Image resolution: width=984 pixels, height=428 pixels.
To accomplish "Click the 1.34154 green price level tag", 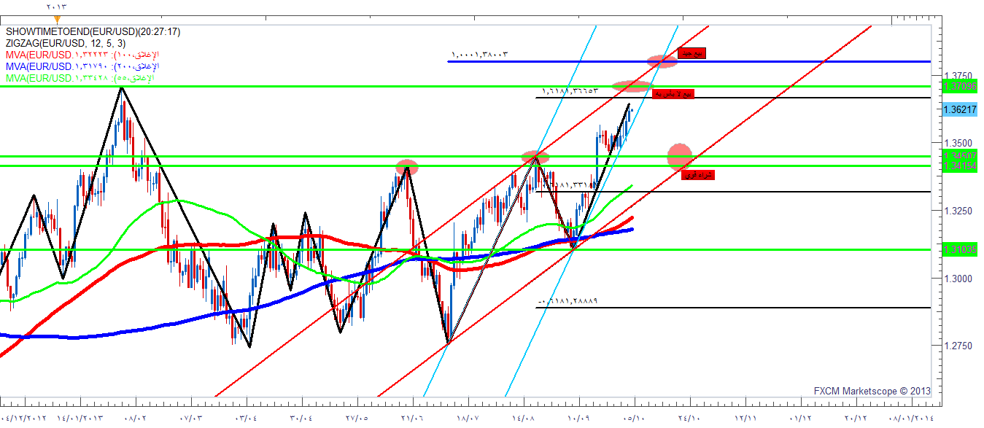I will (x=959, y=166).
